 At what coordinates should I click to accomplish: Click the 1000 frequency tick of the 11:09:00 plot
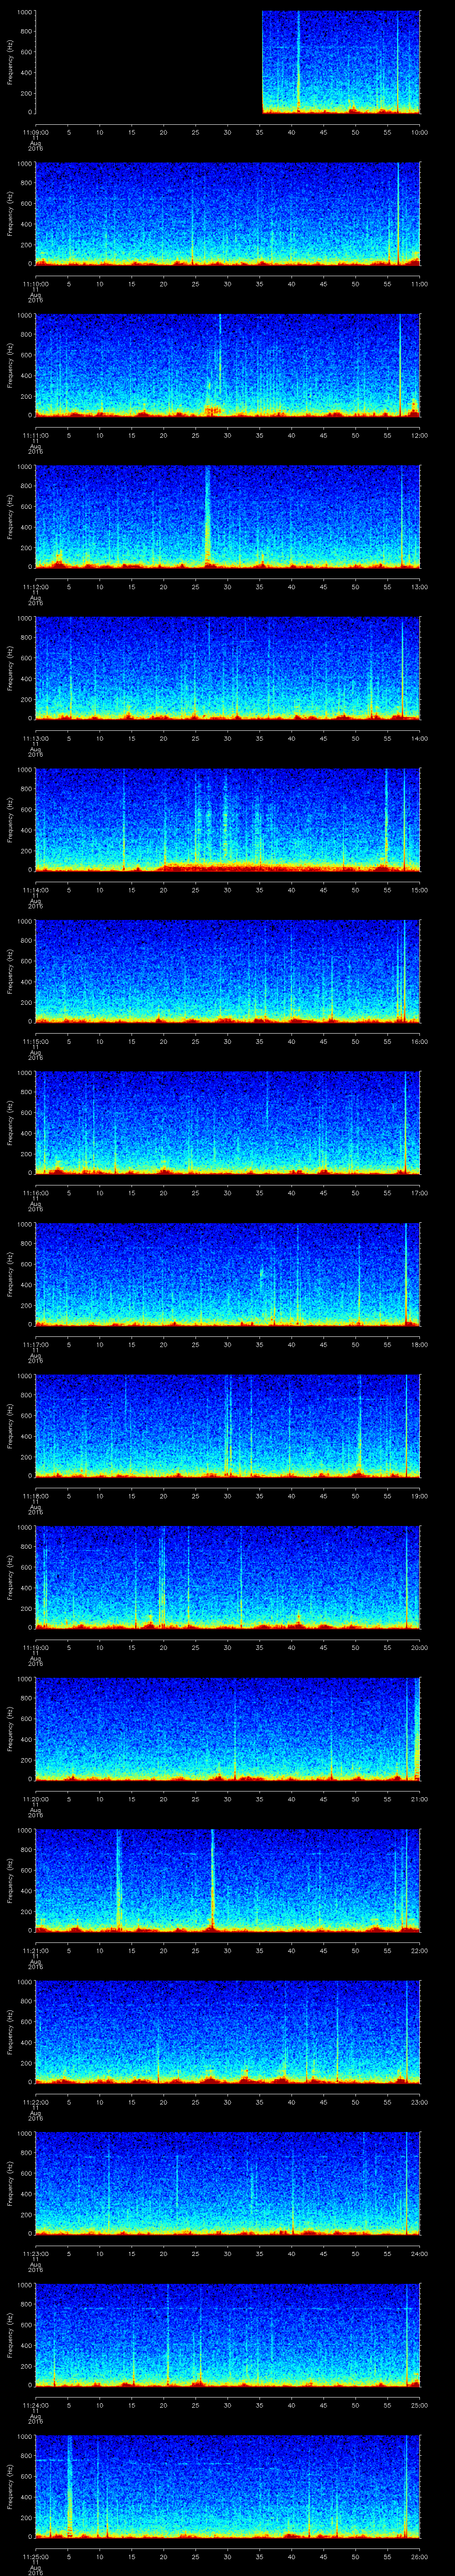(x=24, y=12)
